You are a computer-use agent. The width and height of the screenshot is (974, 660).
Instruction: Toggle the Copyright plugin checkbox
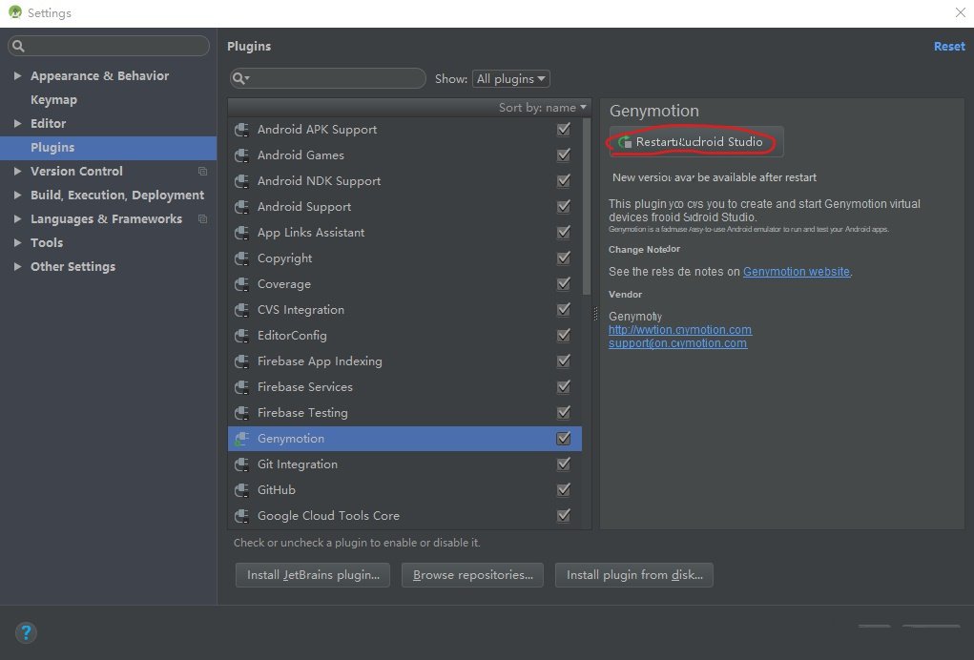[x=564, y=258]
